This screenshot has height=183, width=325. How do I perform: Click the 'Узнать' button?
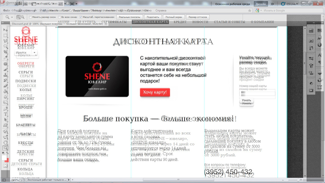[247, 100]
